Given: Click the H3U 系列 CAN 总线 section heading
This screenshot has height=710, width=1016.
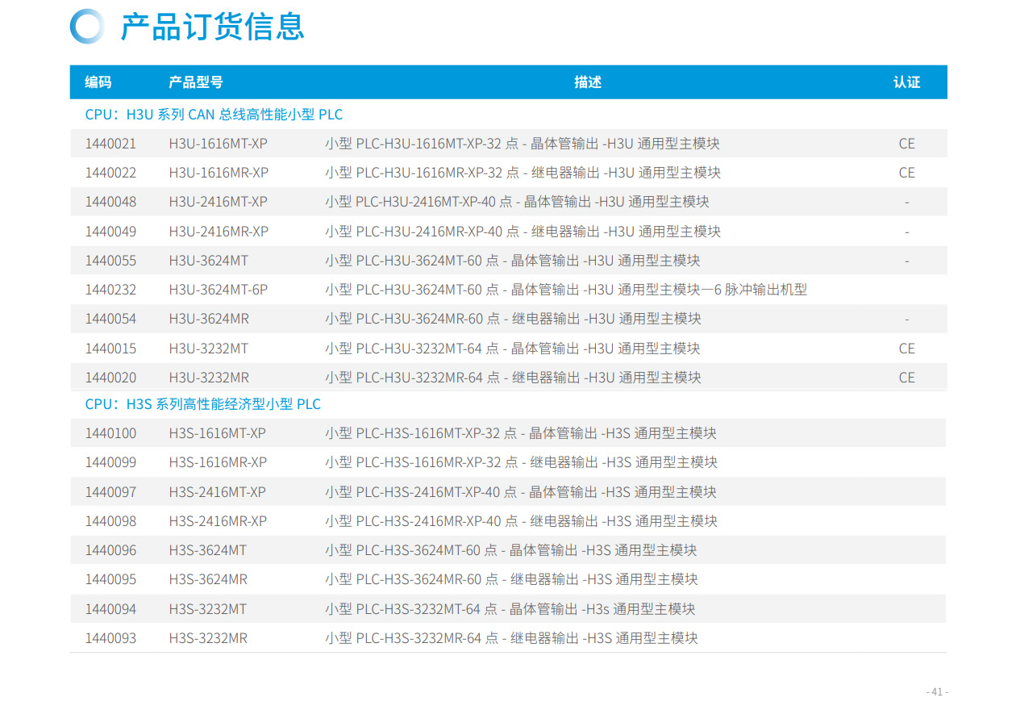Looking at the screenshot, I should pyautogui.click(x=214, y=115).
